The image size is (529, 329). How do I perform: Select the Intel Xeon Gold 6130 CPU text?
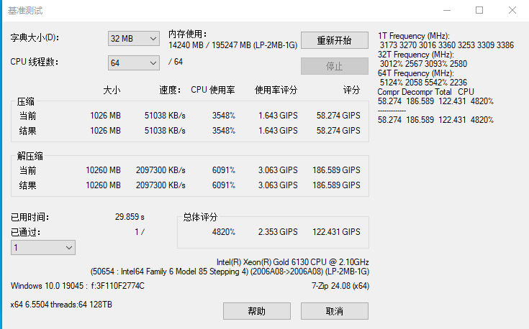(x=292, y=262)
